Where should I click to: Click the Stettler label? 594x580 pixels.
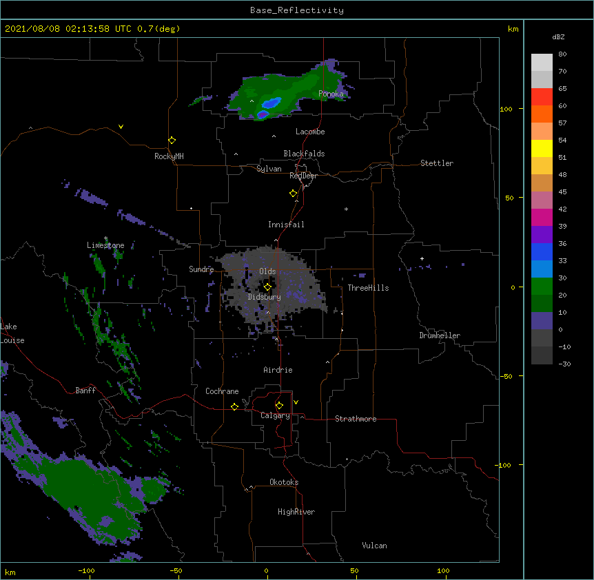[x=437, y=163]
